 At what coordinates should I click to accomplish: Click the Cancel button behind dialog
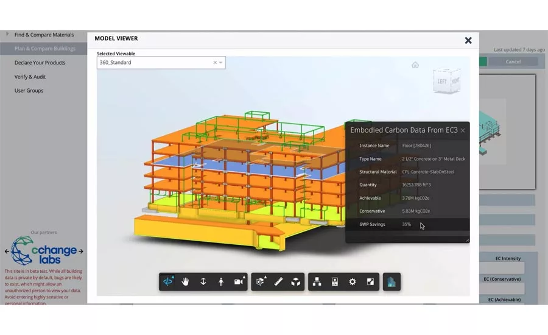(x=513, y=62)
